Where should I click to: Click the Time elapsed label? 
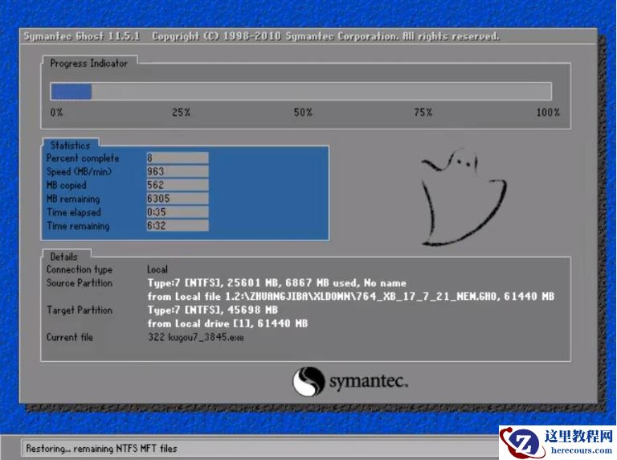[74, 212]
